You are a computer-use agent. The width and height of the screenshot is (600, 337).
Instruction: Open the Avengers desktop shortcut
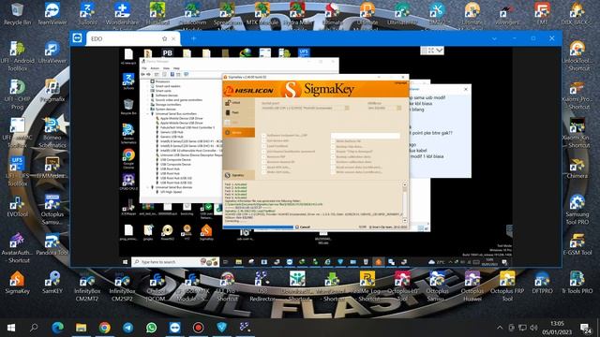(x=507, y=14)
